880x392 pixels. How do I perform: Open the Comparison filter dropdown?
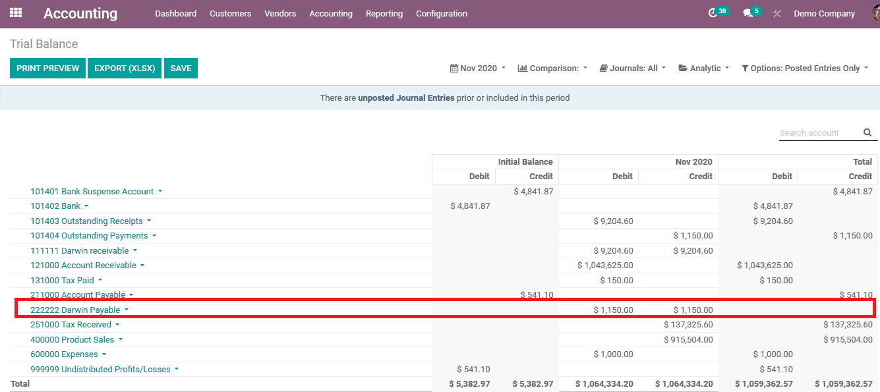552,68
